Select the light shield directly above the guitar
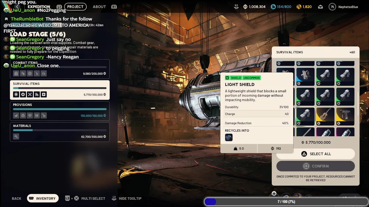Image resolution: width=369 pixels, height=207 pixels. 325,97
